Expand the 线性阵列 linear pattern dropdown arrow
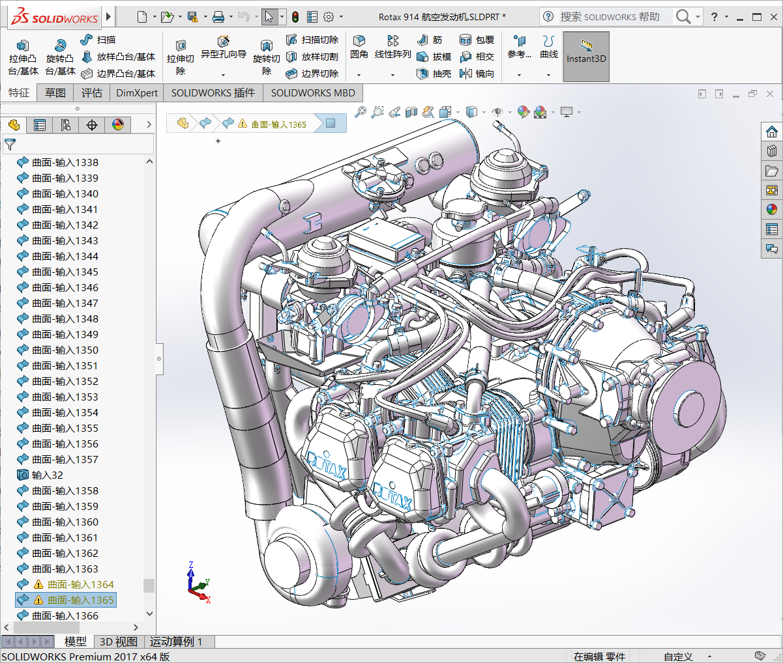Screen dimensions: 783x663 392,75
